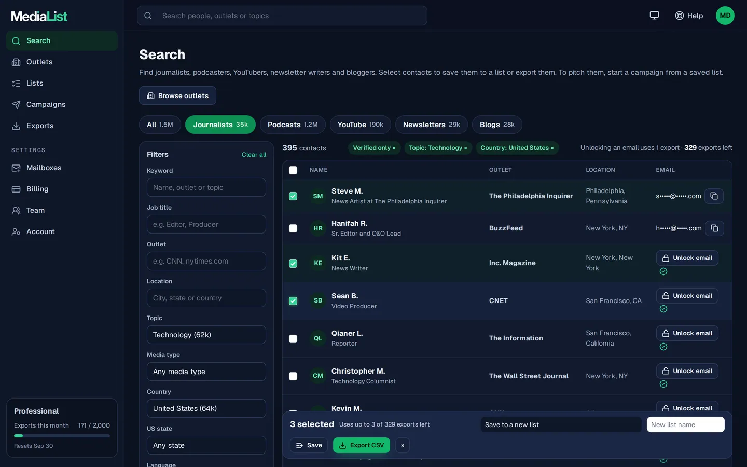Uncheck the Steve M. row checkbox

tap(293, 196)
